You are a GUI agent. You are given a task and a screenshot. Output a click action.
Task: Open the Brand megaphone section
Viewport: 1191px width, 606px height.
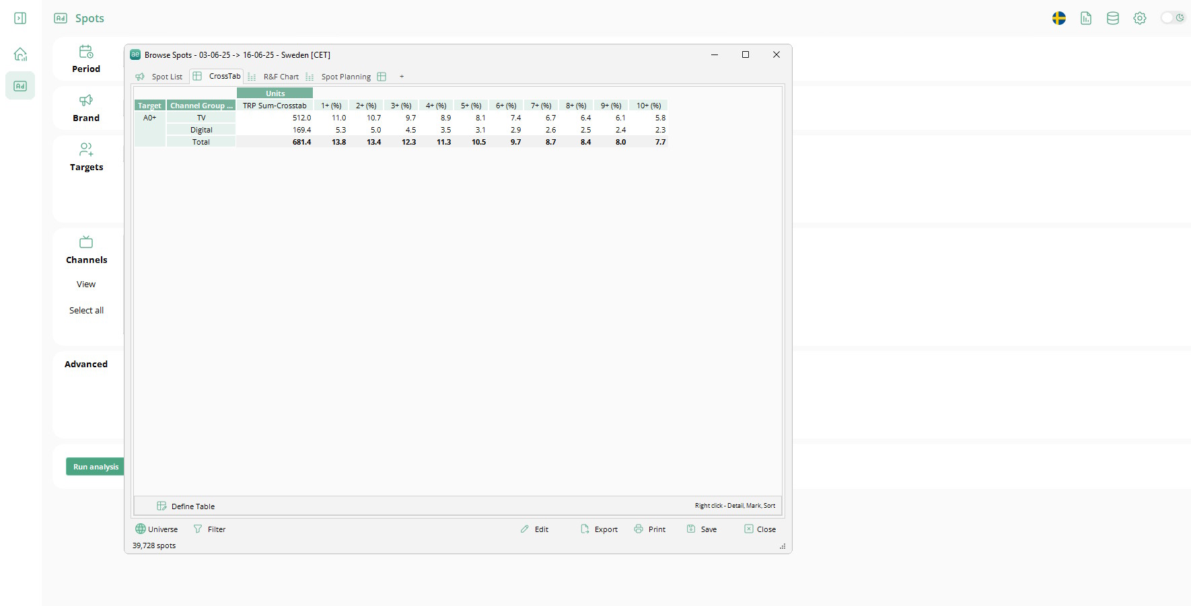(86, 108)
